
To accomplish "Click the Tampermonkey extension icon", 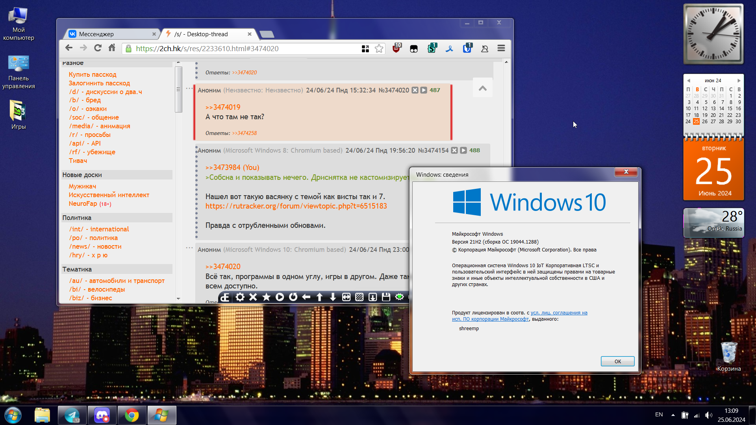I will [414, 49].
